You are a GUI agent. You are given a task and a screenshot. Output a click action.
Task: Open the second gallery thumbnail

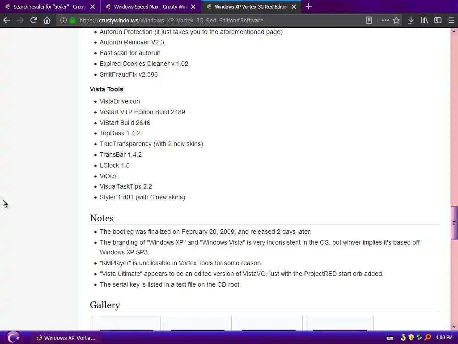(x=197, y=323)
